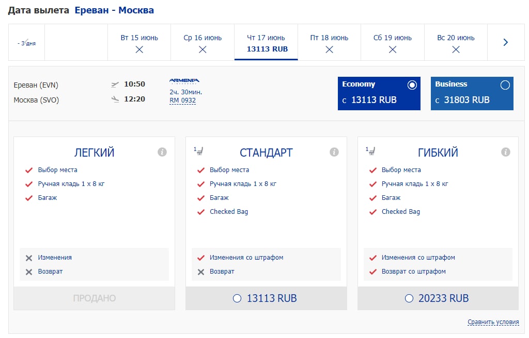Select the Economy class radio button

click(x=412, y=85)
